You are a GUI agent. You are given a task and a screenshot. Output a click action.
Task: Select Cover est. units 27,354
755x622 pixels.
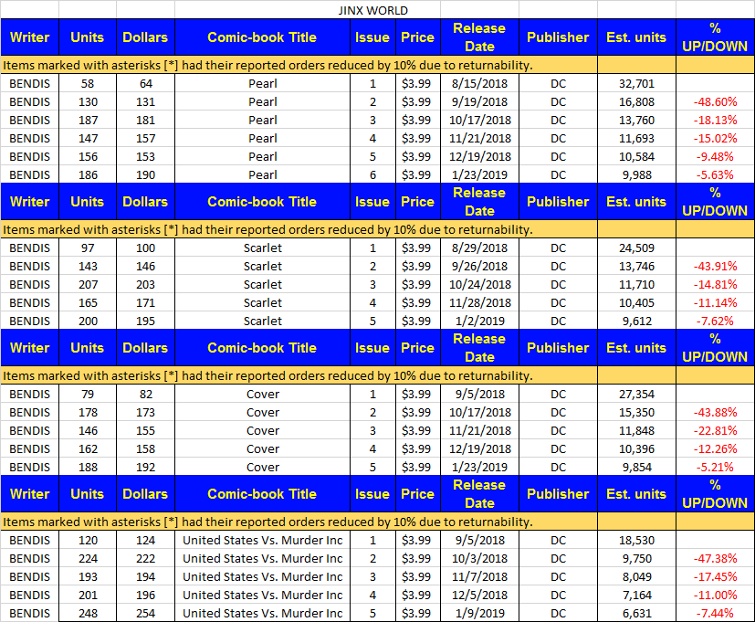(636, 394)
